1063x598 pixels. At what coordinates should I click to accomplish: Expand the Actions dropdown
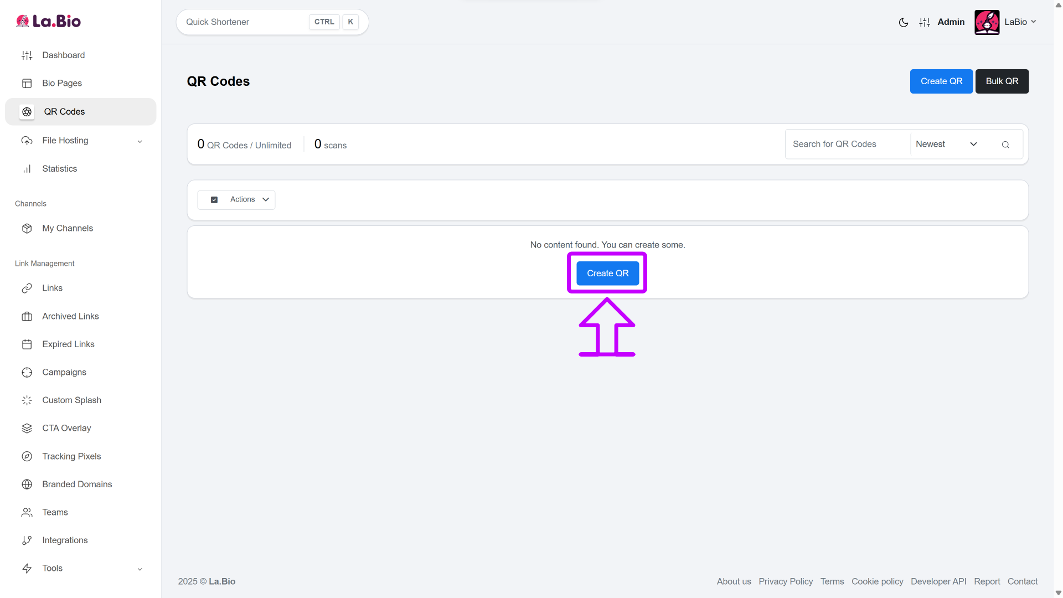249,199
